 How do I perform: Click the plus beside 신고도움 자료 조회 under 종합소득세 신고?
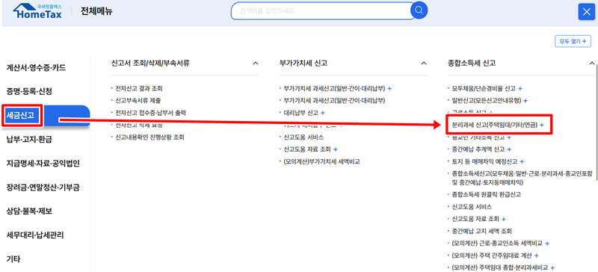(504, 219)
